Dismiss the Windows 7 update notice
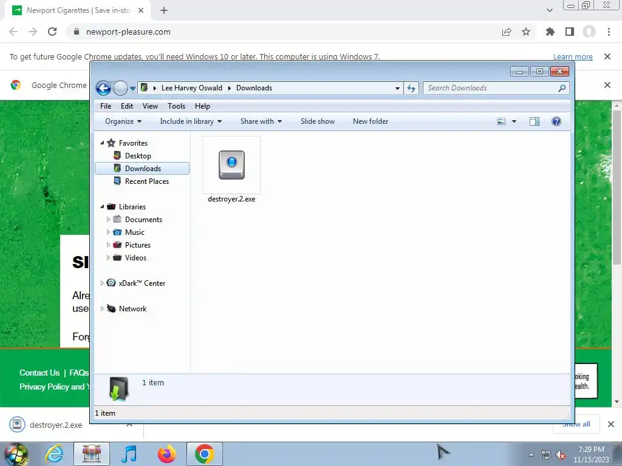The width and height of the screenshot is (622, 466). pos(607,56)
